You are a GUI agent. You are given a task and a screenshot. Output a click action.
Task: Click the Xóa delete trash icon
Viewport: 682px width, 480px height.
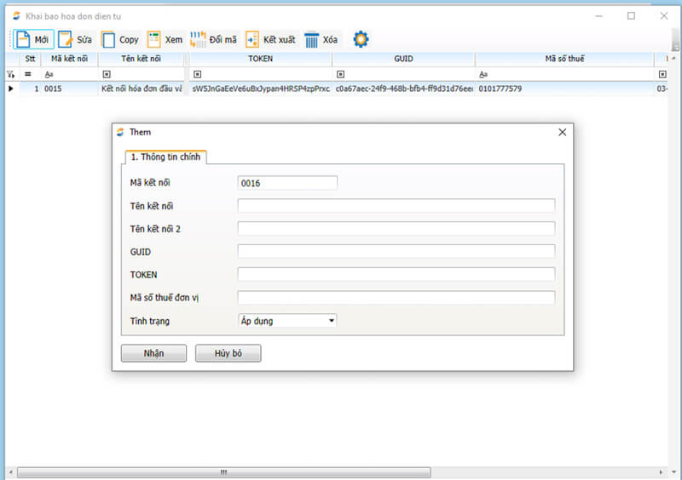click(311, 39)
